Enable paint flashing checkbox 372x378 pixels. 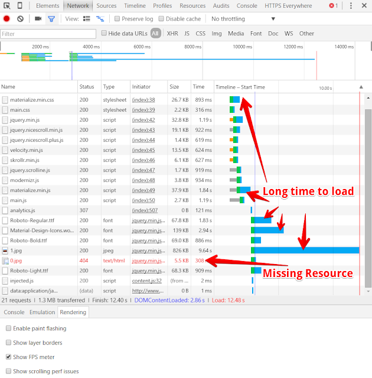pos(8,328)
